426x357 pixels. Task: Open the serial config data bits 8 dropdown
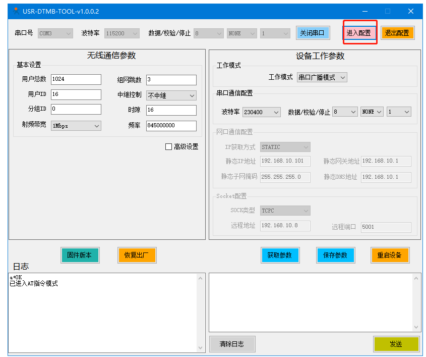point(345,112)
